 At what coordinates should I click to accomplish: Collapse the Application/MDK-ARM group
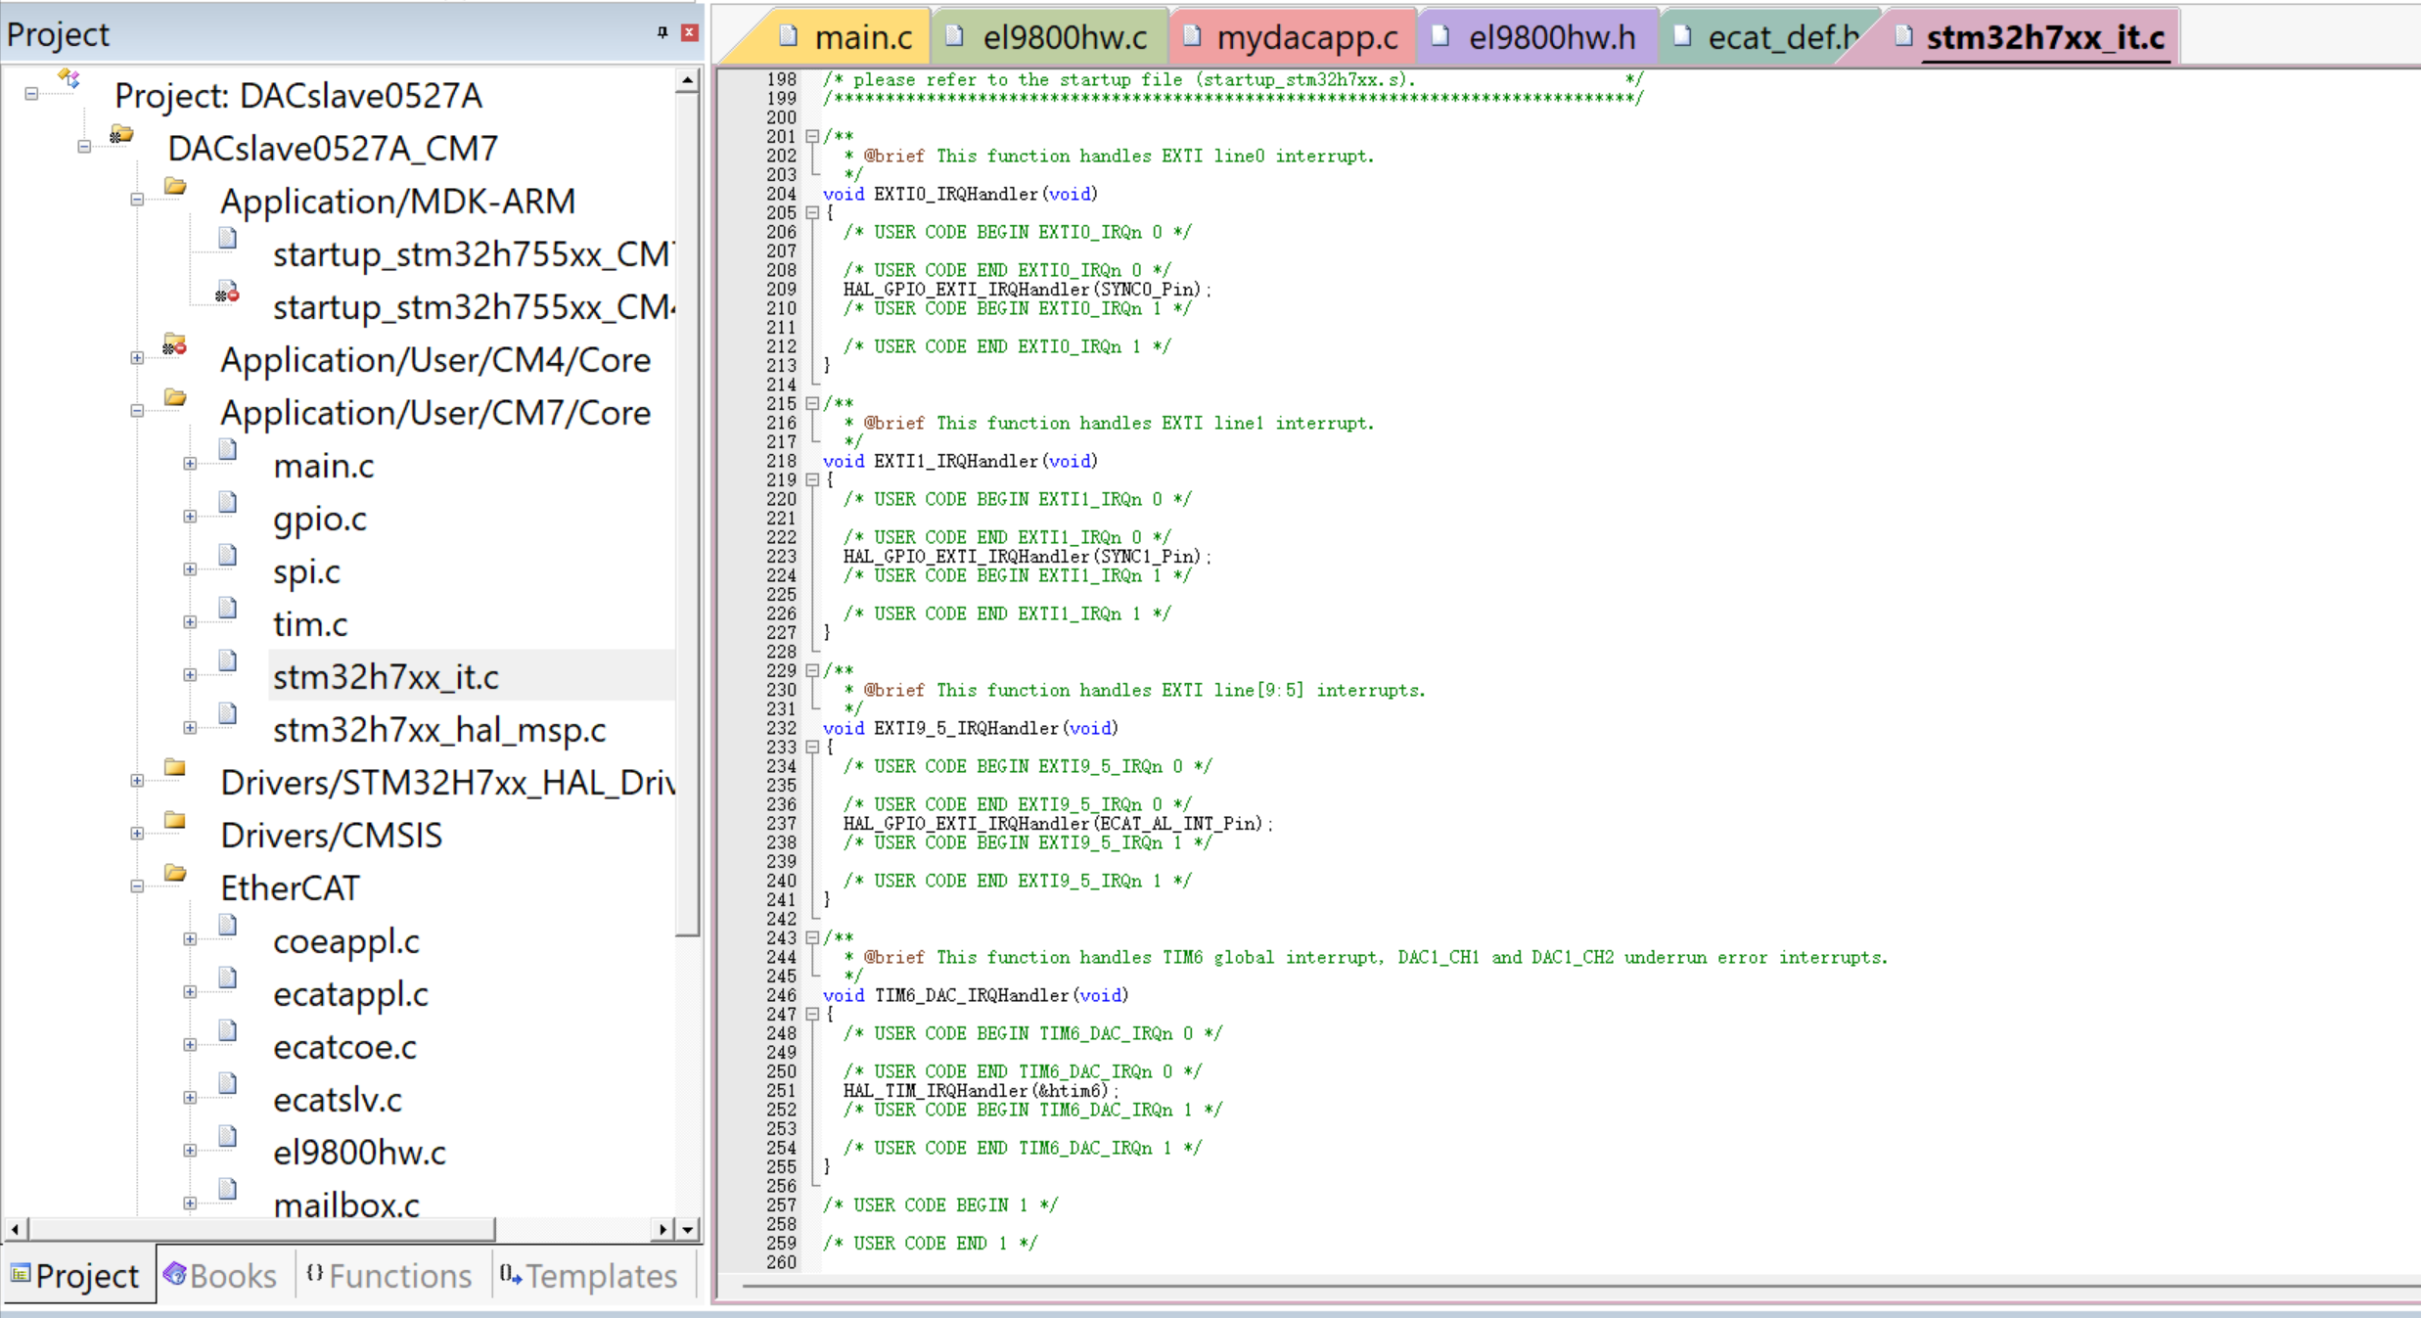tap(137, 200)
